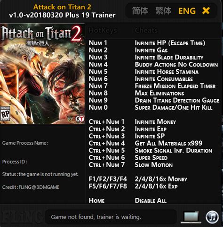Enable Super Damage/One Hit Kill
This screenshot has height=227, width=223.
coord(174,107)
